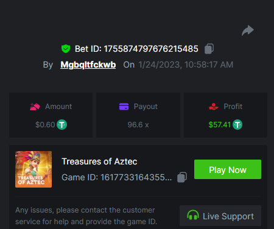The width and height of the screenshot is (274, 229).
Task: Open the Mgbqltfckwb user profile link
Action: (x=88, y=65)
